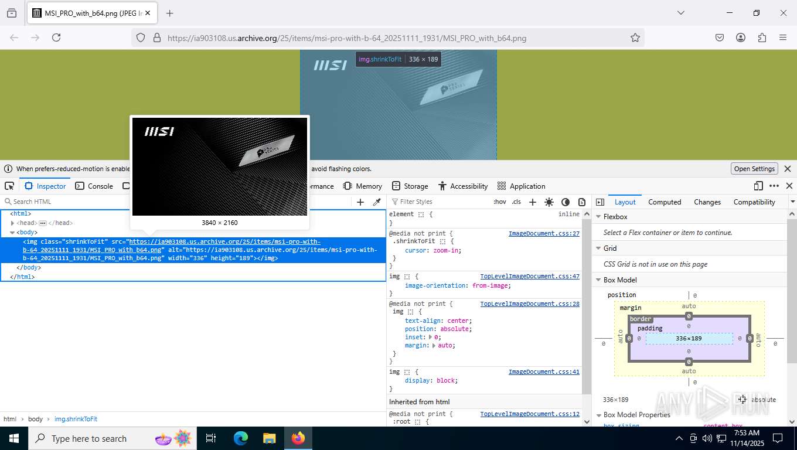Click the body breadcrumb

(35, 419)
